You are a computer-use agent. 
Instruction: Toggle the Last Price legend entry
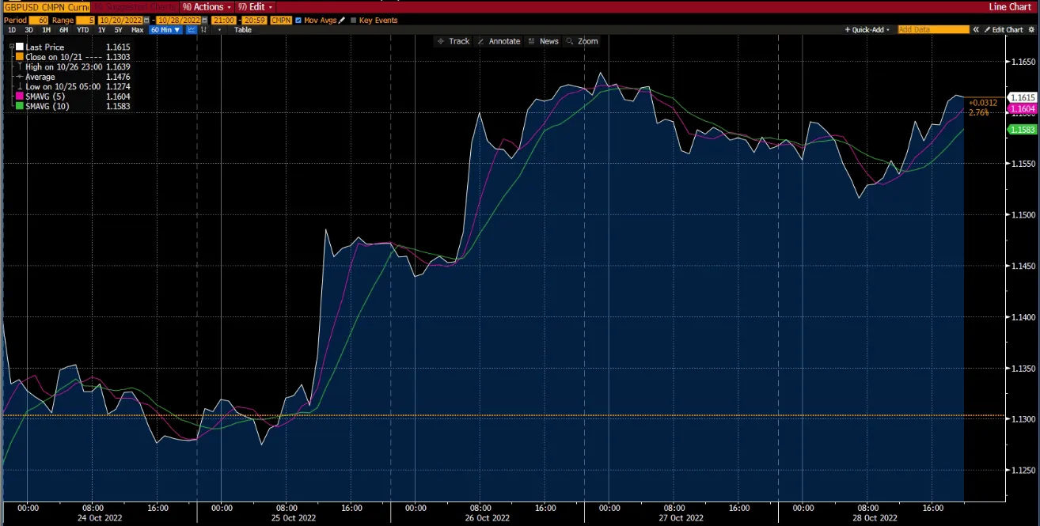pyautogui.click(x=44, y=47)
